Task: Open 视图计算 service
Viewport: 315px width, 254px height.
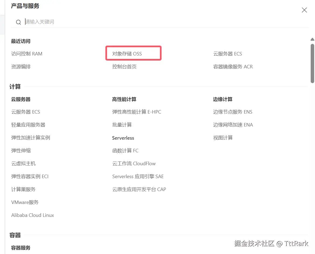Action: (223, 138)
